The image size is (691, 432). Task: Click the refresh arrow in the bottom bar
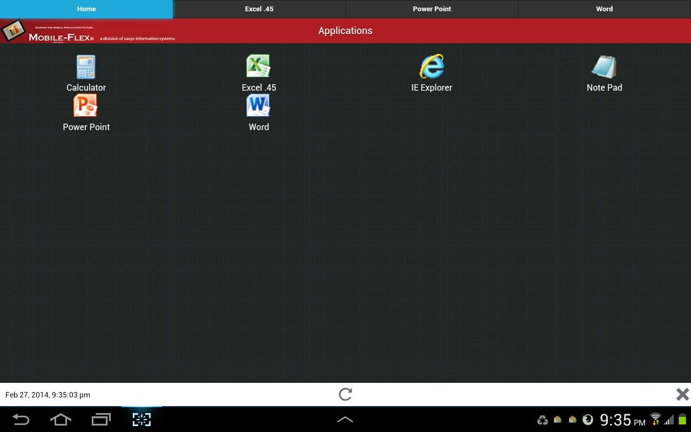coord(345,394)
